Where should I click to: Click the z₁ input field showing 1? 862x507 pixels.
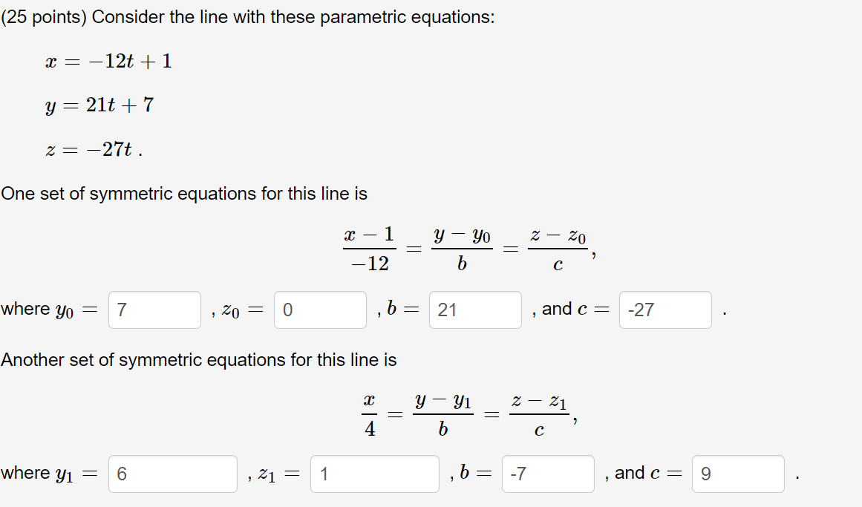[x=374, y=474]
